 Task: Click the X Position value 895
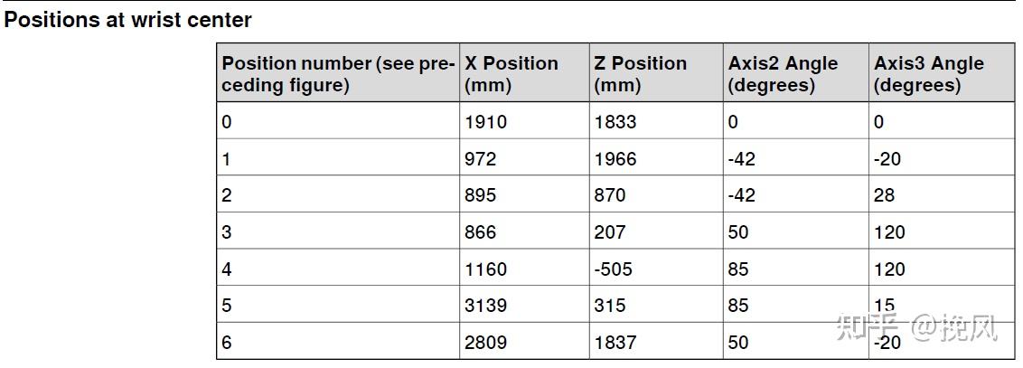coord(480,195)
